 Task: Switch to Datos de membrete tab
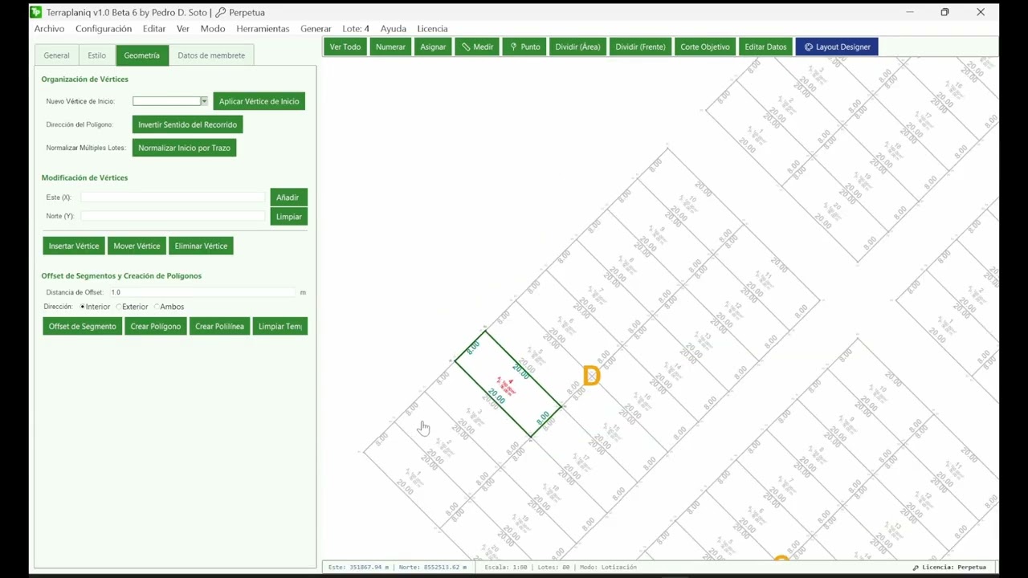click(211, 55)
